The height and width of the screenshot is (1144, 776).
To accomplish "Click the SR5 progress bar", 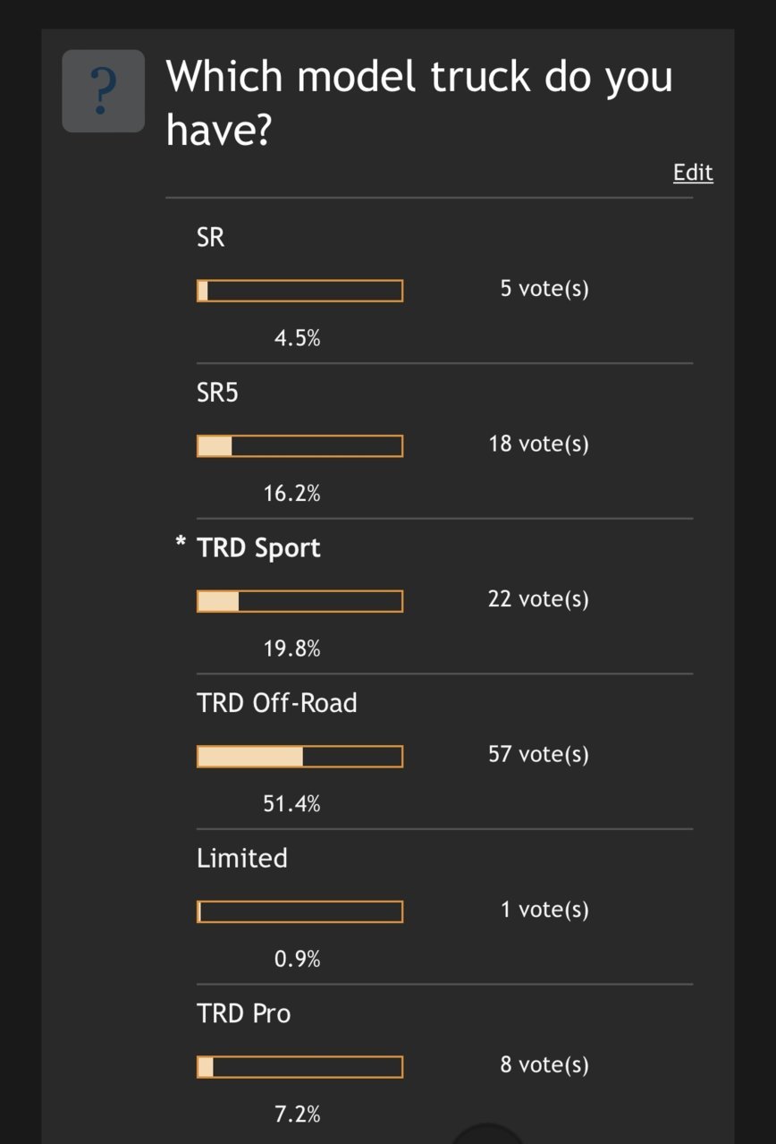I will click(300, 445).
